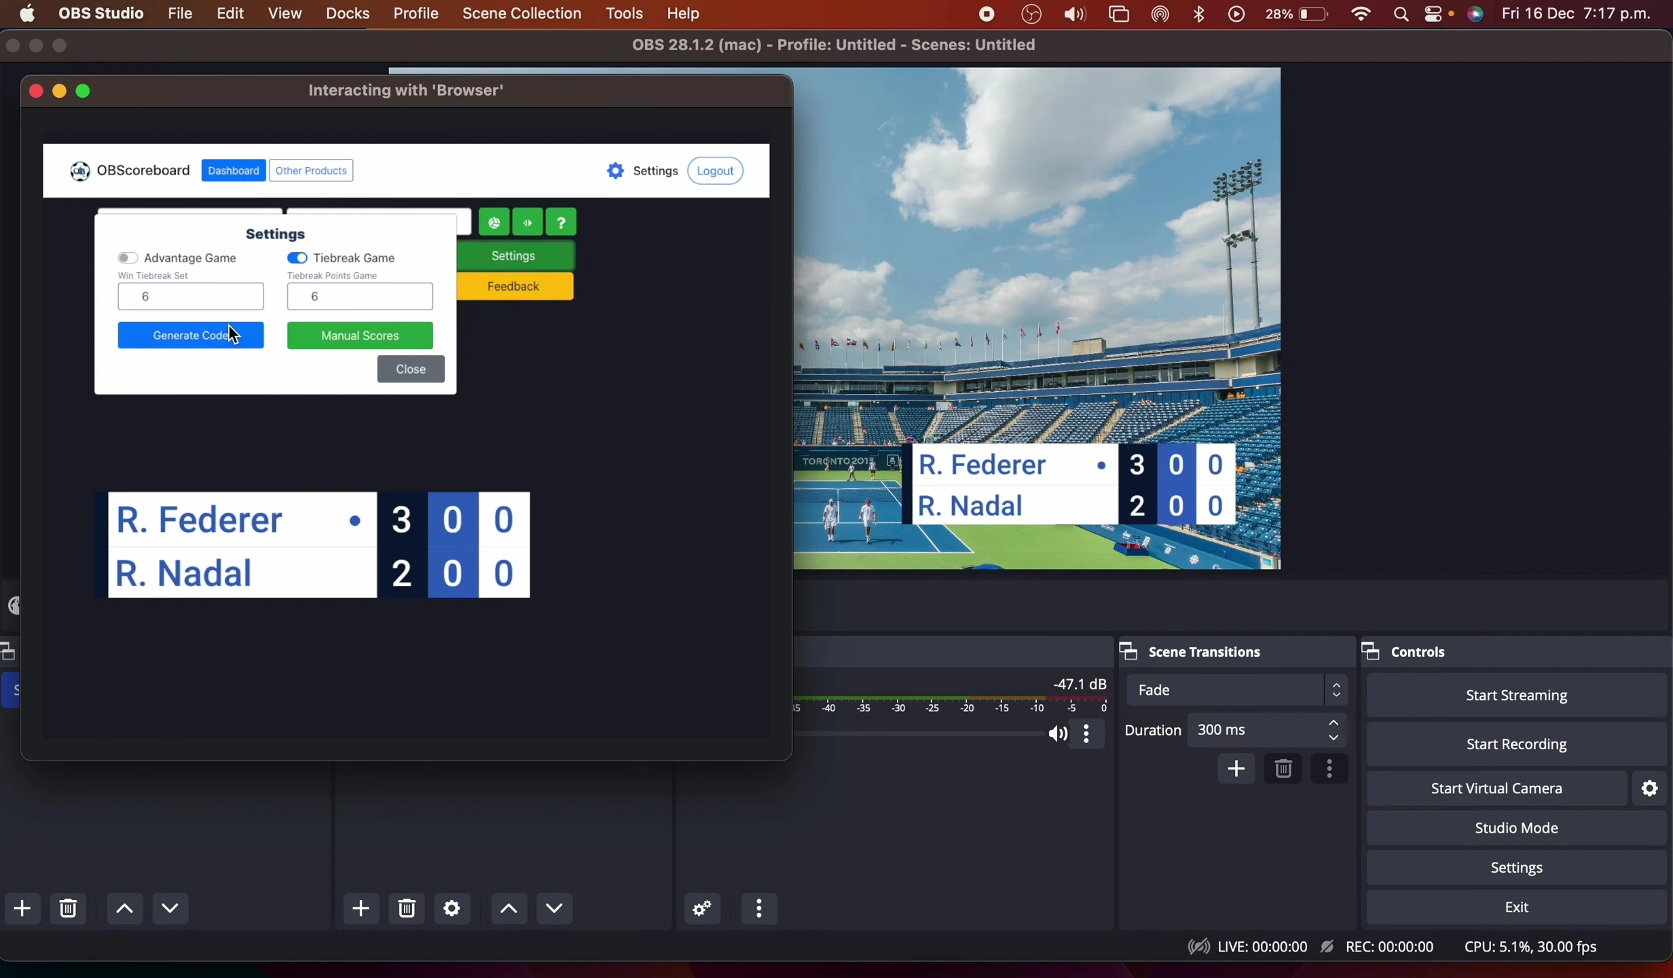This screenshot has width=1673, height=978.
Task: Disable the Tiebreak Game toggle
Action: [x=297, y=257]
